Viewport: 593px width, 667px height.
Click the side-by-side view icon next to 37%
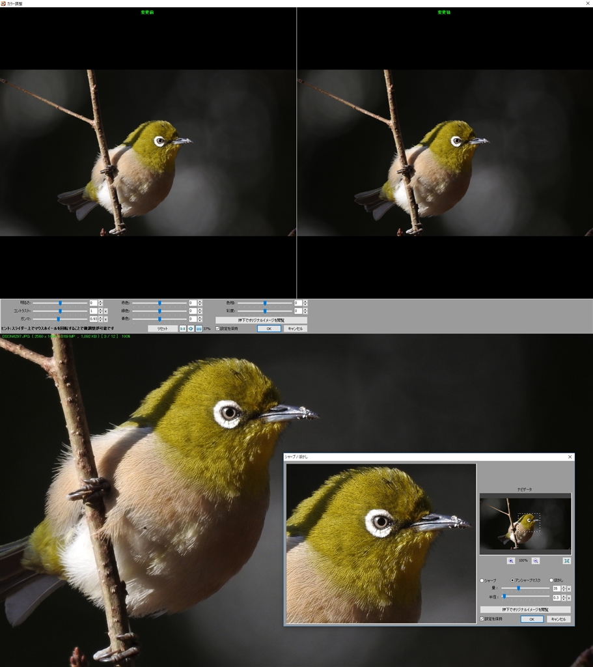click(199, 329)
